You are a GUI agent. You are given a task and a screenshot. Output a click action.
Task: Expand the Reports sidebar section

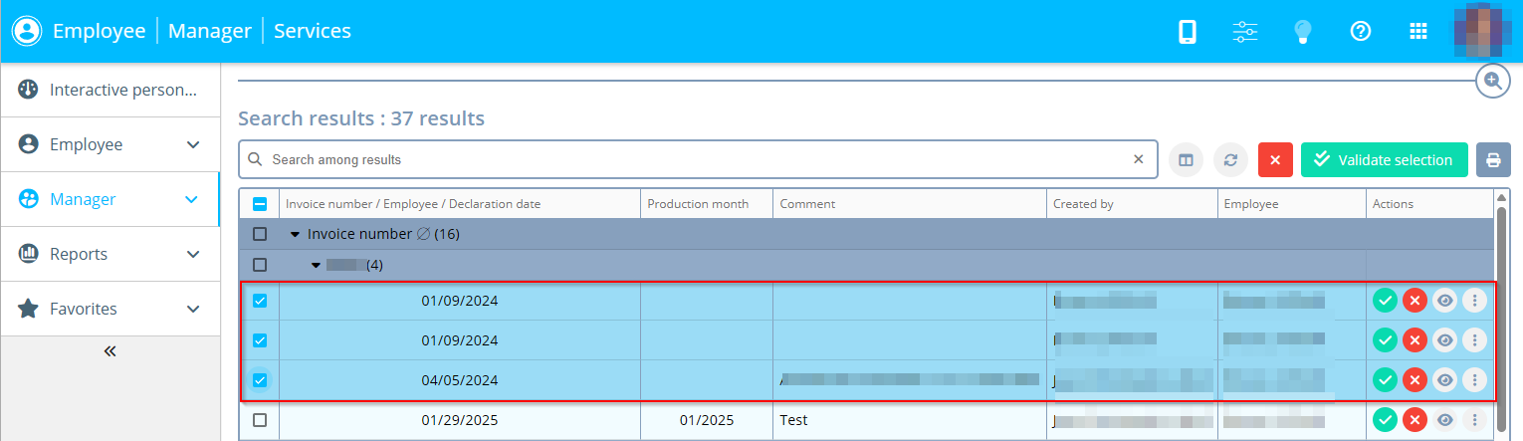pyautogui.click(x=109, y=254)
